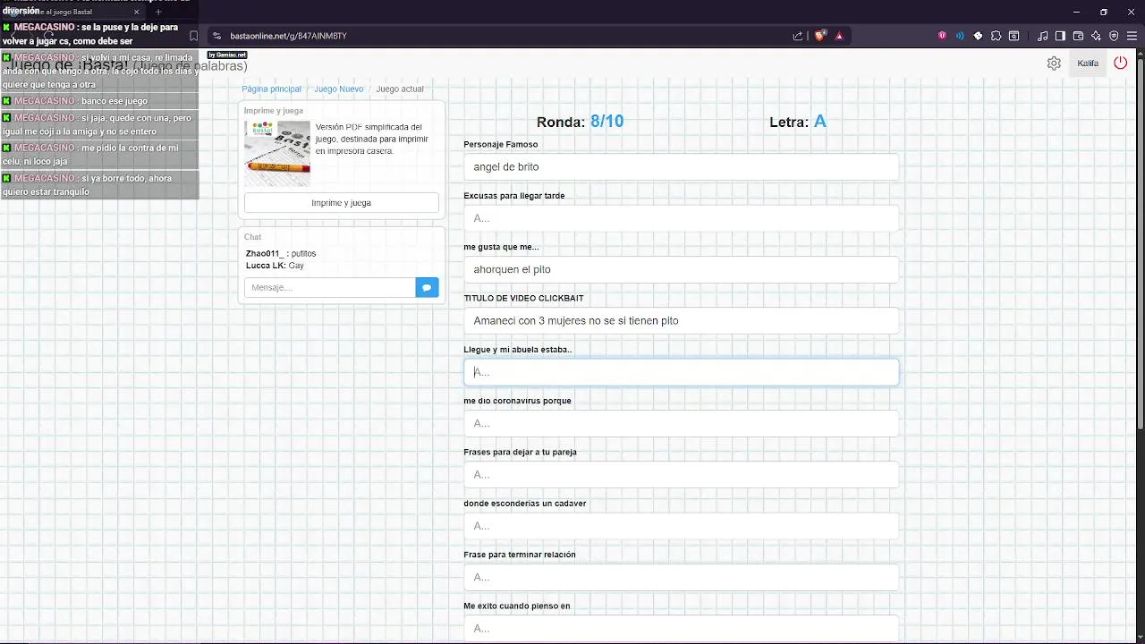The width and height of the screenshot is (1145, 644).
Task: Go to 'Página principal' breadcrumb link
Action: (x=271, y=89)
